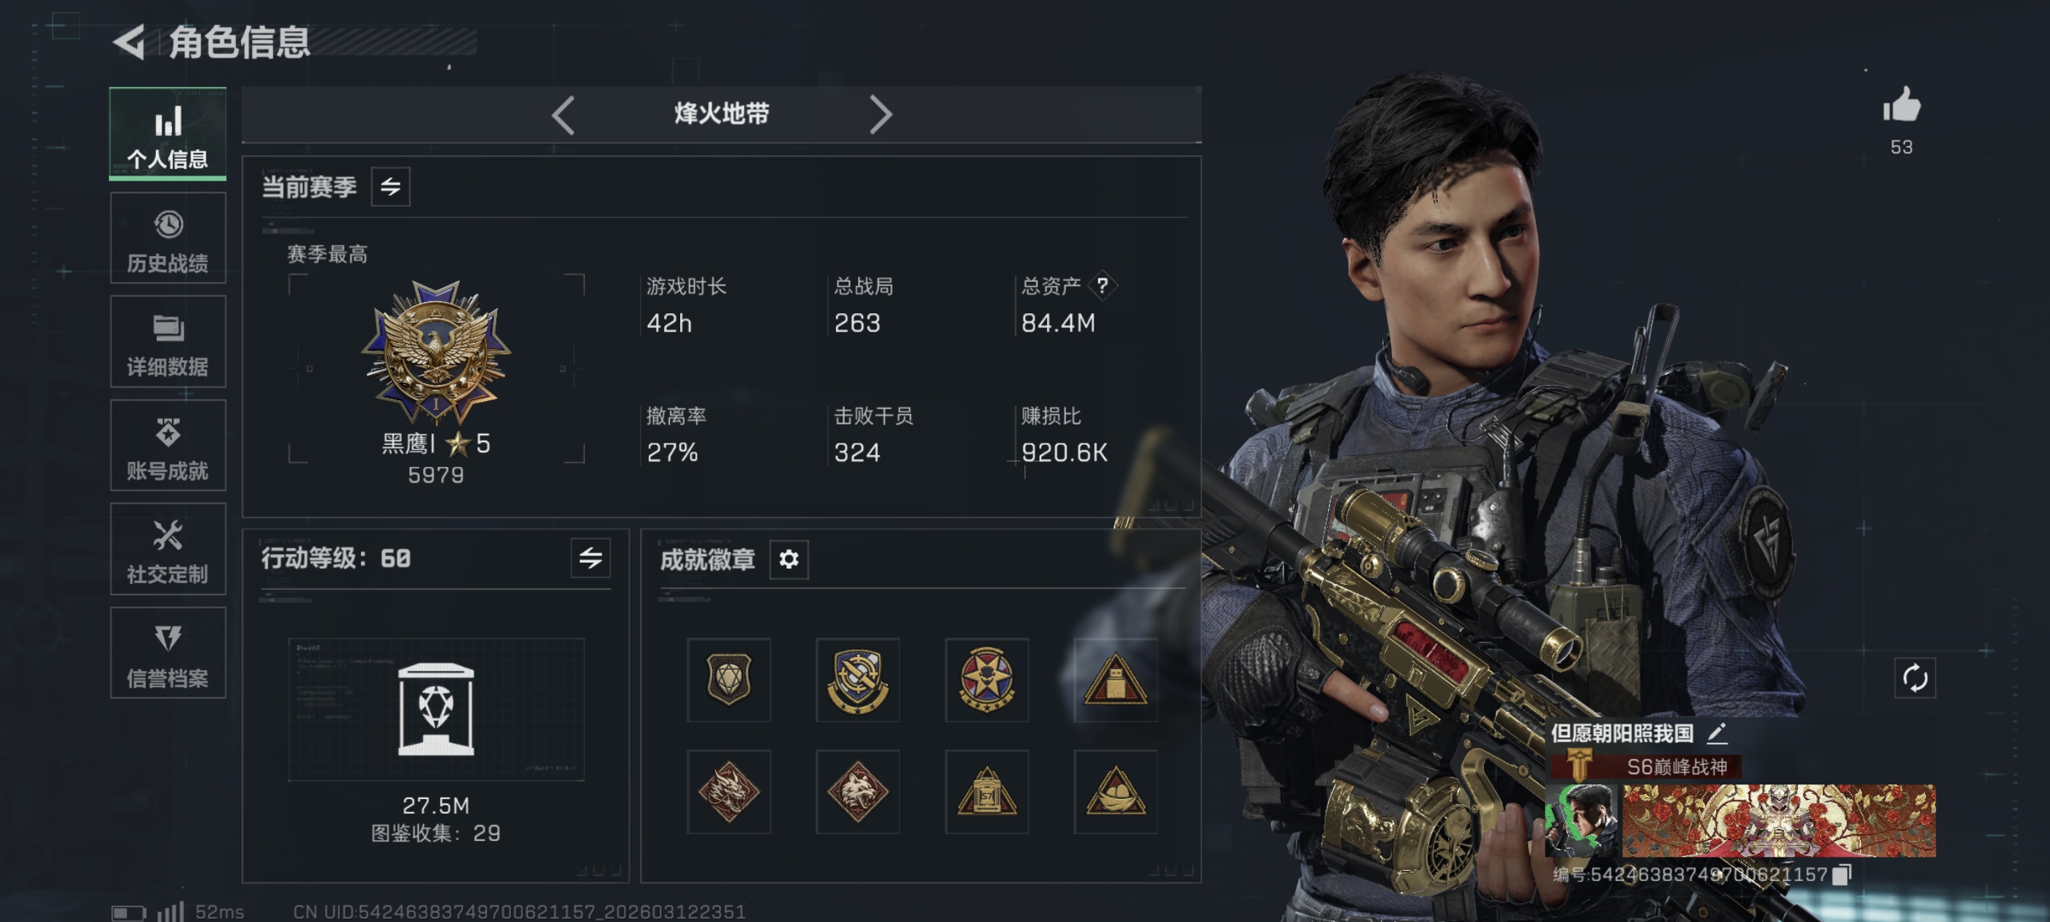Click the 总资产 question mark help icon
The height and width of the screenshot is (922, 2050).
(1101, 285)
